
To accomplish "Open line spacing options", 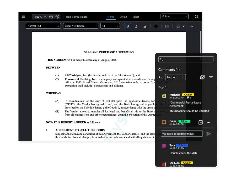I will pos(167,26).
